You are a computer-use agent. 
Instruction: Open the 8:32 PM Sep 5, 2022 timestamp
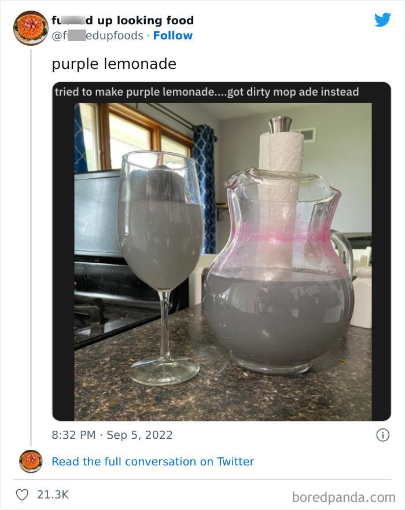pyautogui.click(x=112, y=435)
